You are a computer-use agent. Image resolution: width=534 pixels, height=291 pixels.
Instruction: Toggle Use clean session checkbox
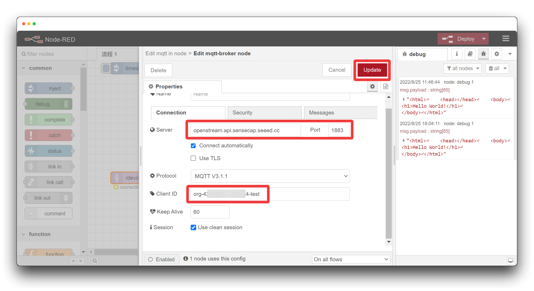[193, 227]
